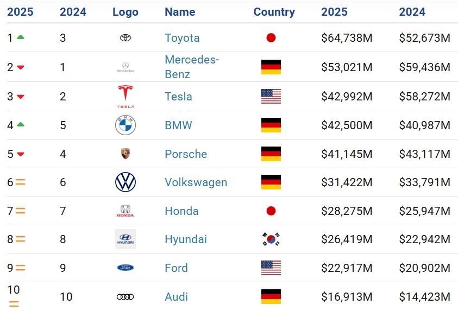Screen dimensions: 458x311
Task: Click the red down arrow beside rank 3
Action: 21,97
